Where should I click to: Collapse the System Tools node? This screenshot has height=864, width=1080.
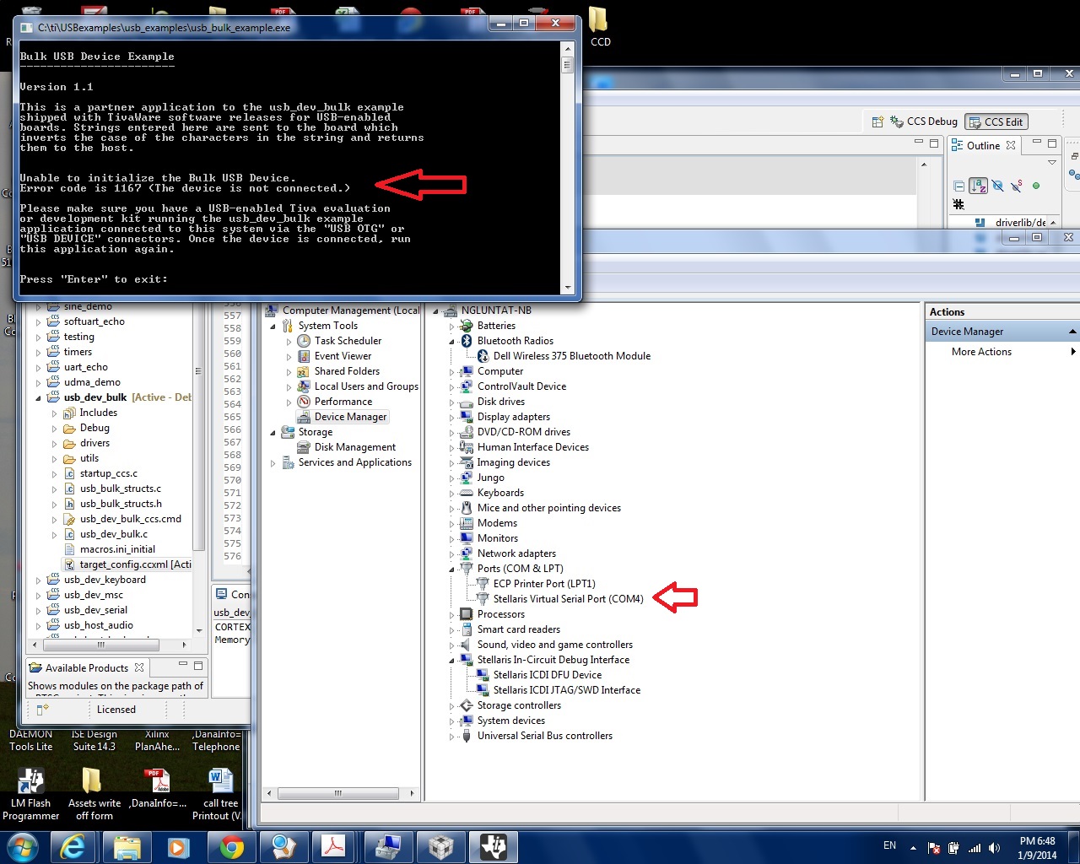coord(273,326)
